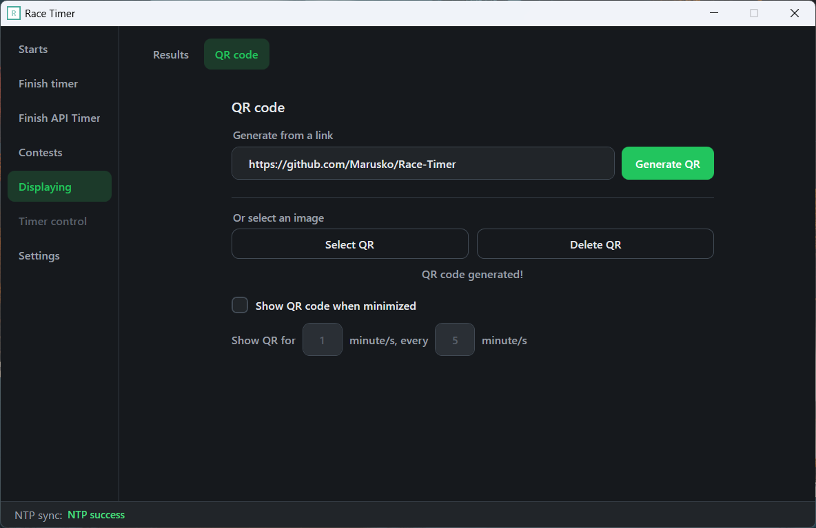
Task: Open Finish API Timer section
Action: tap(59, 118)
